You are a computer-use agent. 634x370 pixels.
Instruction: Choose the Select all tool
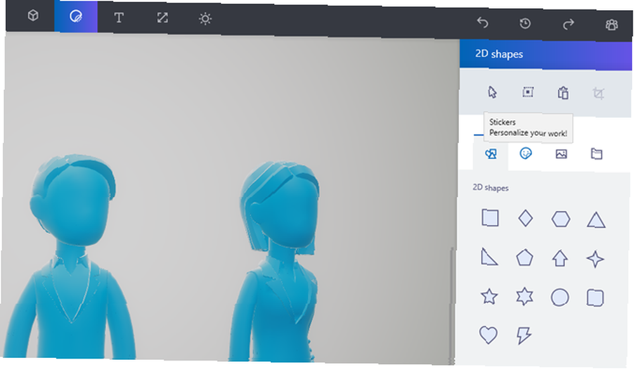[x=527, y=92]
